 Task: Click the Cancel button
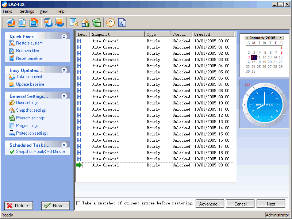(x=240, y=204)
